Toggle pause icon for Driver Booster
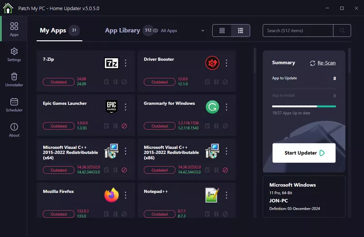 [x=216, y=82]
